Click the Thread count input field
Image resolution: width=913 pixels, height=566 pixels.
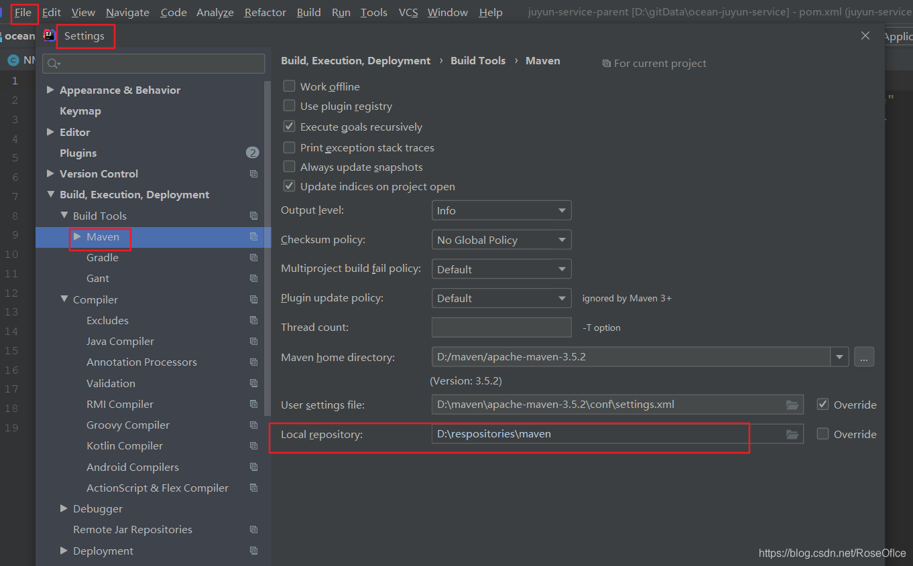(501, 328)
